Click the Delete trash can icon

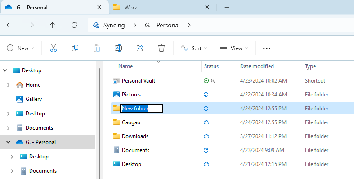(161, 48)
